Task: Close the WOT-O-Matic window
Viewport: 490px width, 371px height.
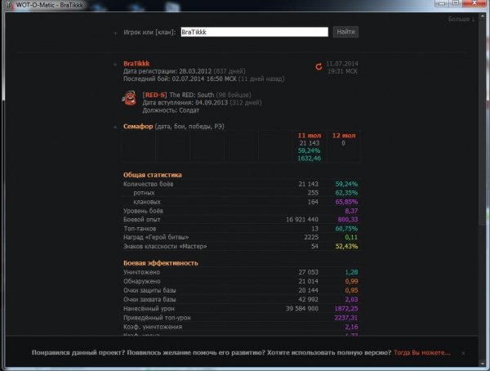Action: click(475, 3)
